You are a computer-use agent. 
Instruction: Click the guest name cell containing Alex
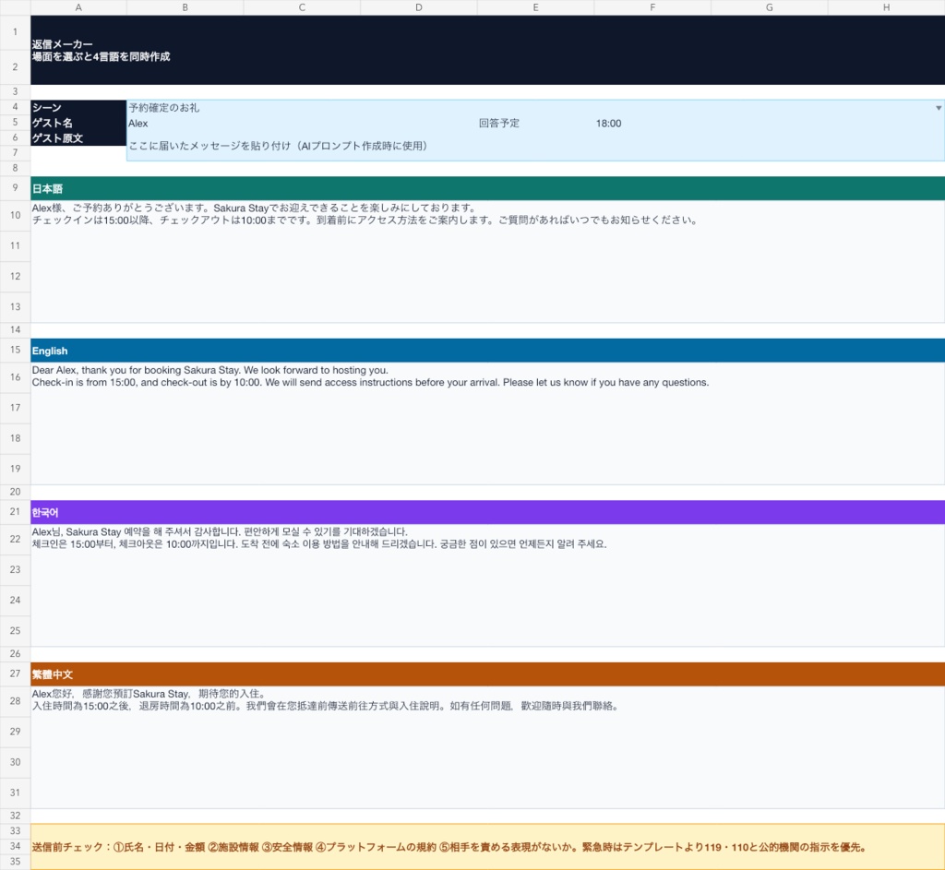302,123
